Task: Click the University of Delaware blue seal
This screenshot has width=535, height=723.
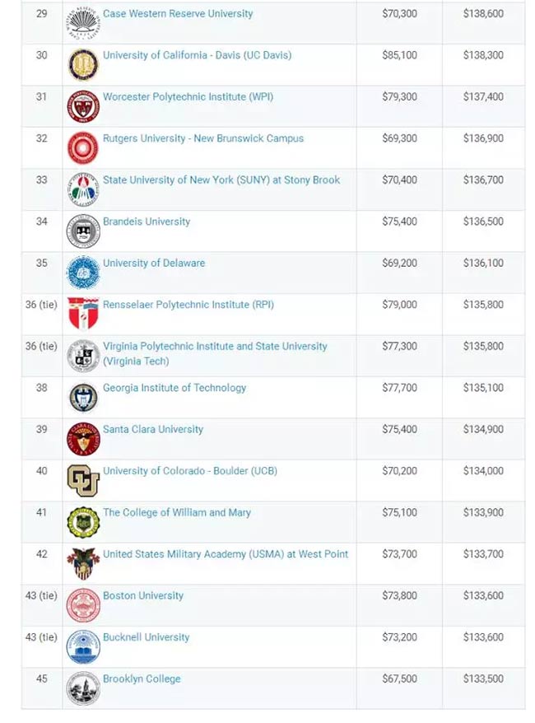Action: pos(83,273)
